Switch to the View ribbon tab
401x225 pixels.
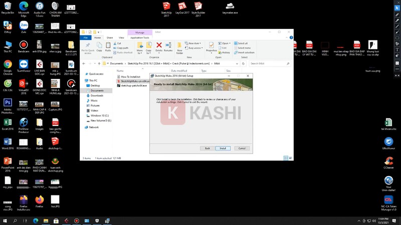pyautogui.click(x=121, y=37)
